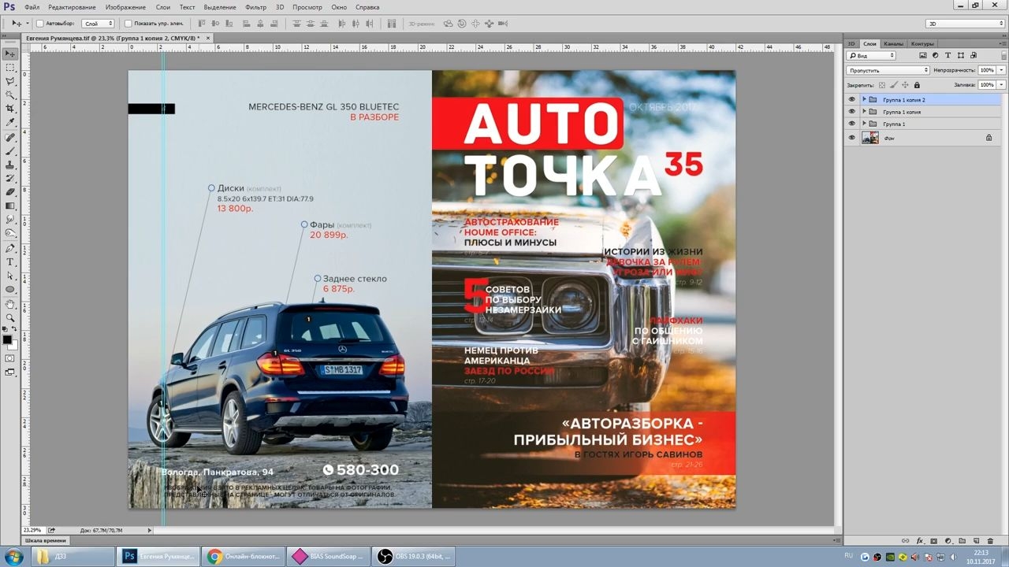Switch to the Каналы tab
The height and width of the screenshot is (567, 1009).
(x=893, y=43)
